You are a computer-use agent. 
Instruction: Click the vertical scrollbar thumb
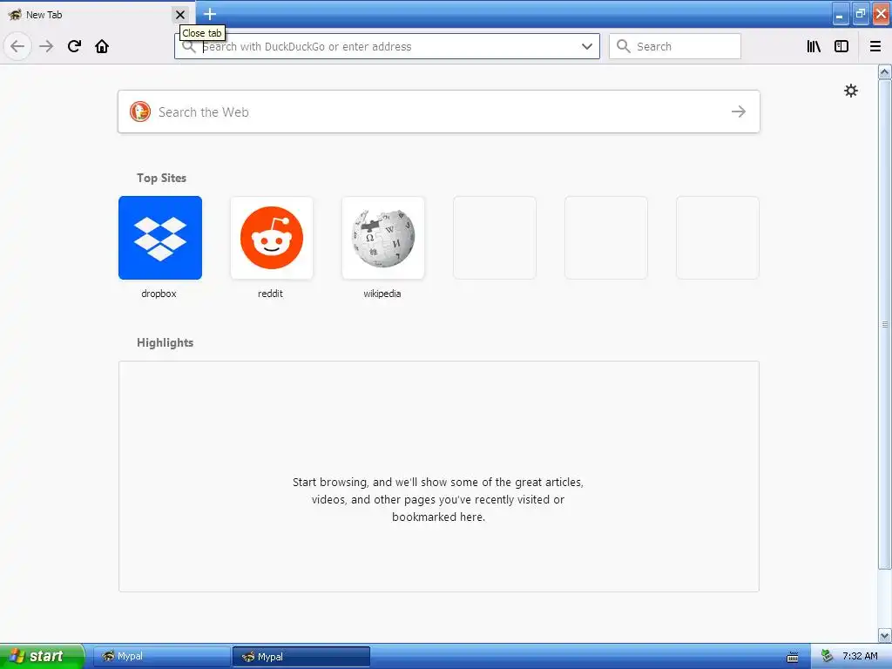pyautogui.click(x=885, y=324)
